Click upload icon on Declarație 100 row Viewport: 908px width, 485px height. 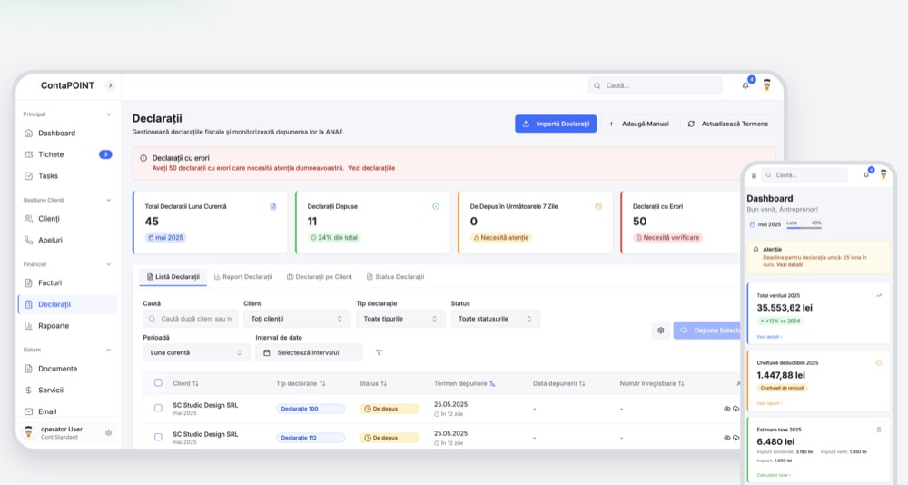click(736, 409)
